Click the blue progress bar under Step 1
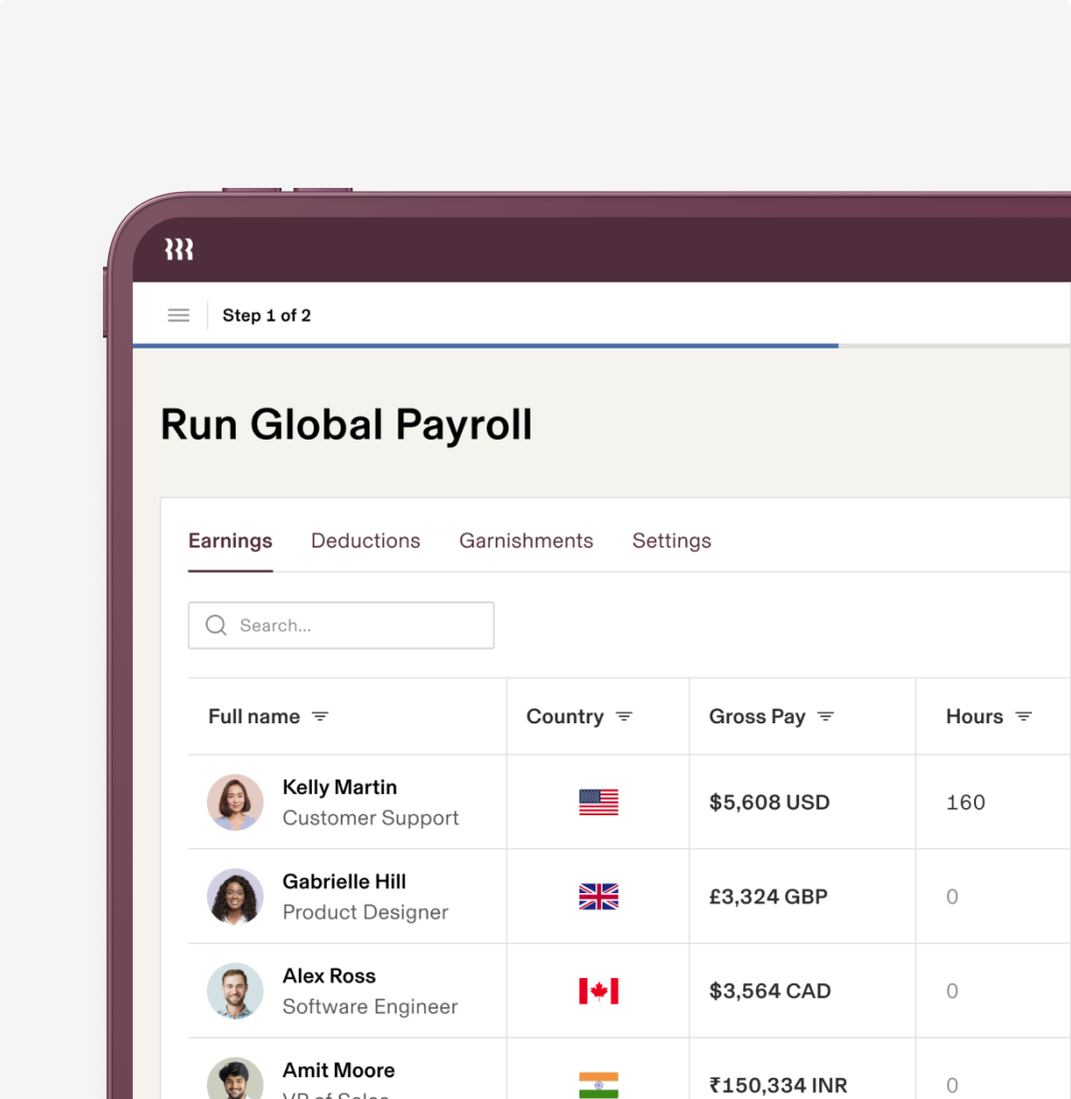The height and width of the screenshot is (1099, 1071). [x=486, y=346]
